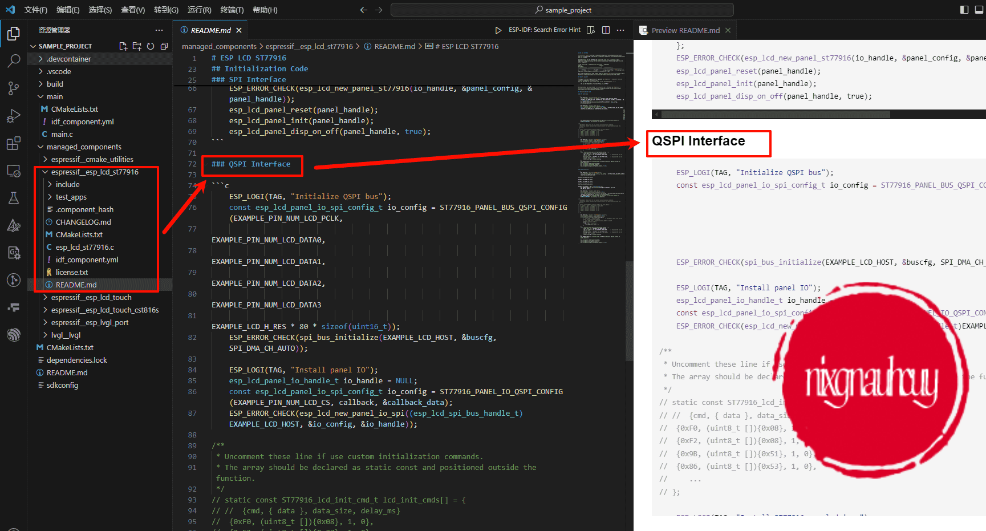This screenshot has width=986, height=531.
Task: Open the Testing flask icon view
Action: [x=14, y=198]
